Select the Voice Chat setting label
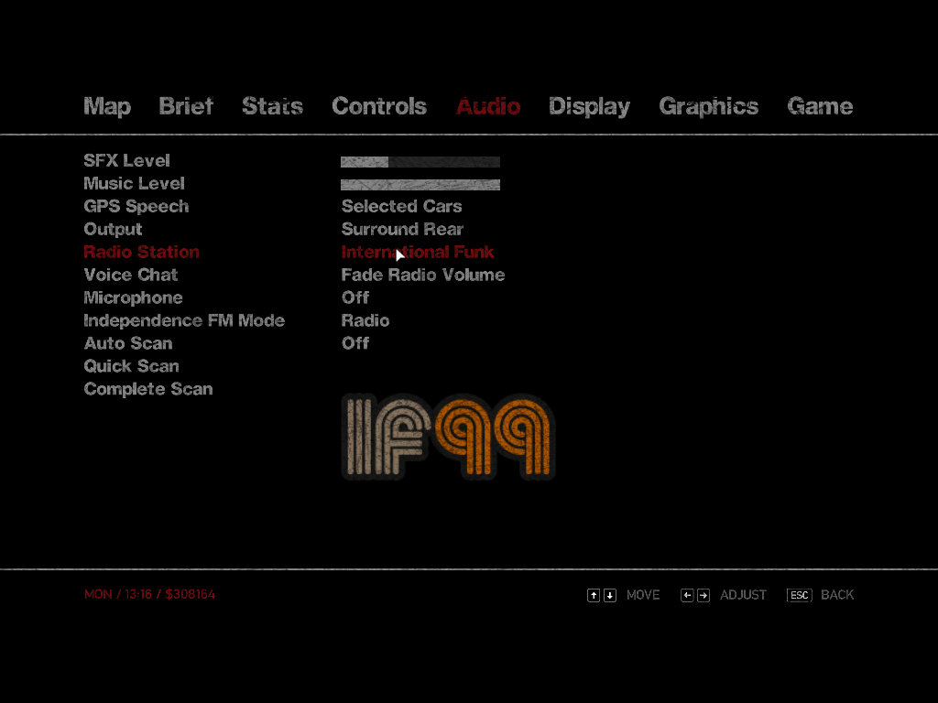938x703 pixels. 131,275
